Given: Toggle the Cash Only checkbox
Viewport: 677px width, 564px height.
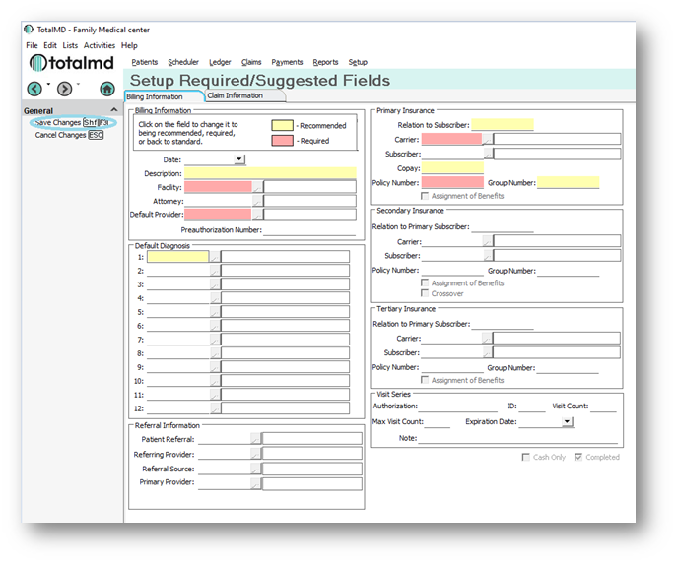Looking at the screenshot, I should 526,457.
